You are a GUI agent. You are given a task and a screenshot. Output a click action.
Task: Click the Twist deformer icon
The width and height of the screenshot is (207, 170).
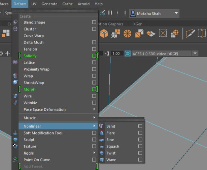point(102,153)
